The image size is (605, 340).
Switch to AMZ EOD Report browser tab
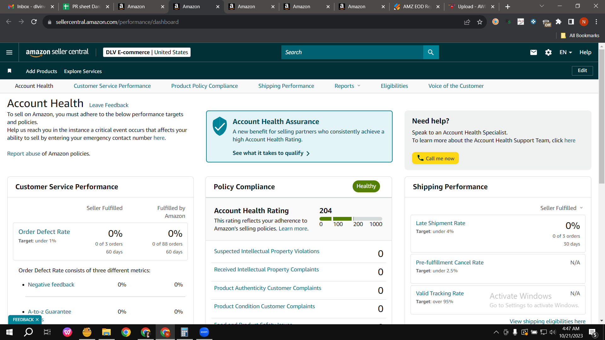pyautogui.click(x=417, y=7)
